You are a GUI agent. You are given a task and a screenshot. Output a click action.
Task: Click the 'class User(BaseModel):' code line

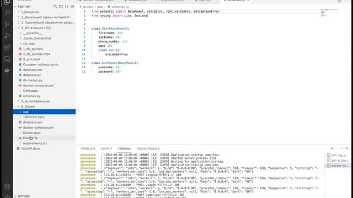110,29
